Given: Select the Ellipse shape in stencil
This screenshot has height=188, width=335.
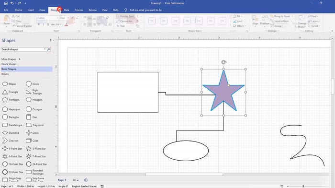Looking at the screenshot, I should click(9, 84).
